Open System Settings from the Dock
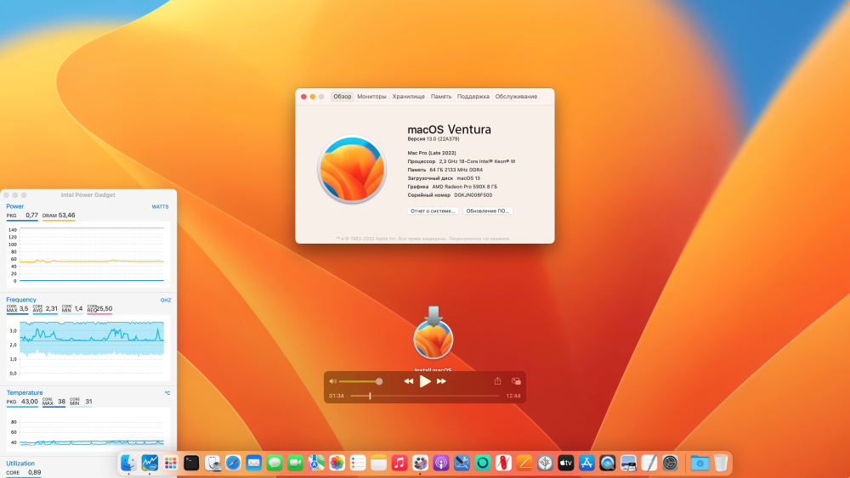The height and width of the screenshot is (478, 850). pyautogui.click(x=670, y=463)
